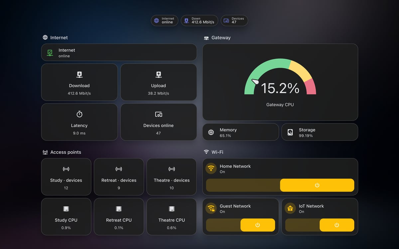Image resolution: width=399 pixels, height=249 pixels.
Task: Click the download icon in Down badge
Action: (187, 21)
